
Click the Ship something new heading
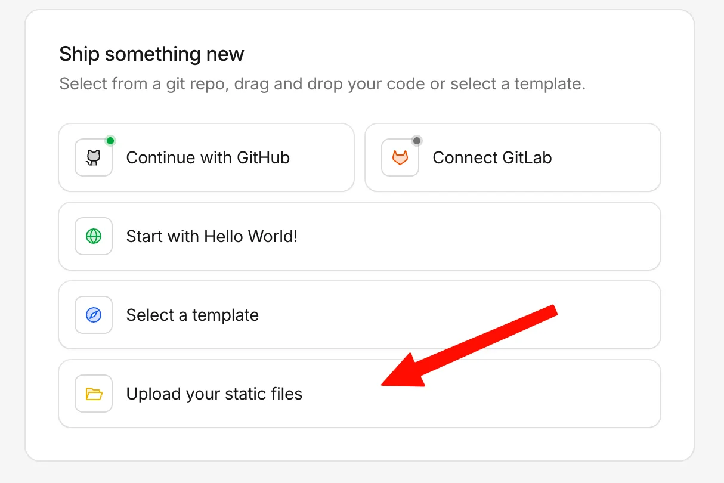[151, 54]
